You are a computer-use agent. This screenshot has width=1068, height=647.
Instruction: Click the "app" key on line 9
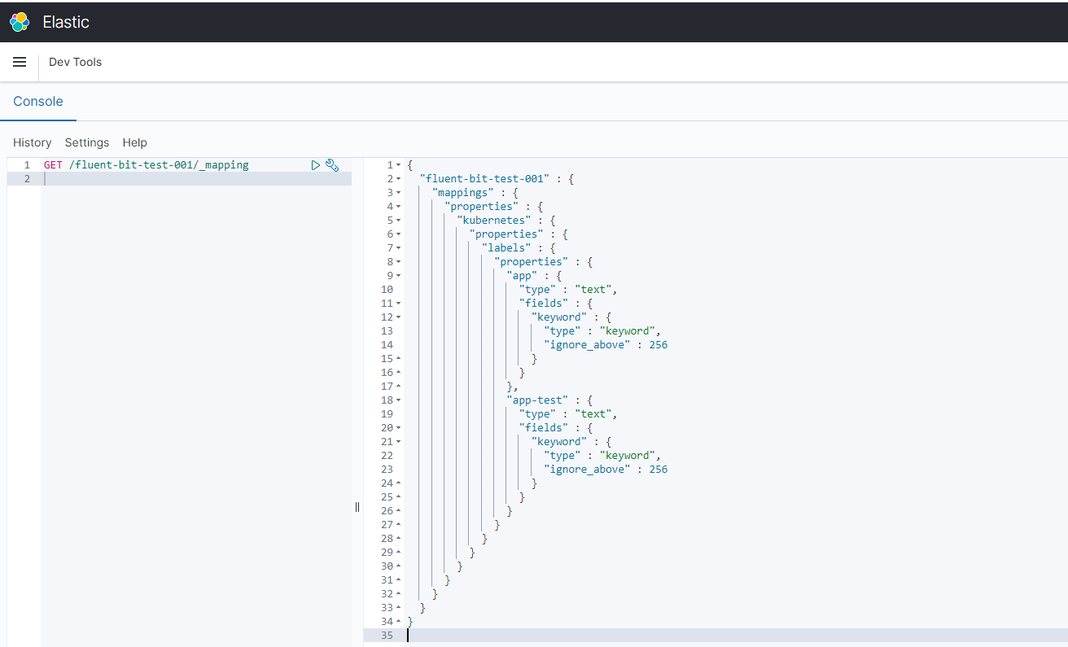pyautogui.click(x=524, y=276)
